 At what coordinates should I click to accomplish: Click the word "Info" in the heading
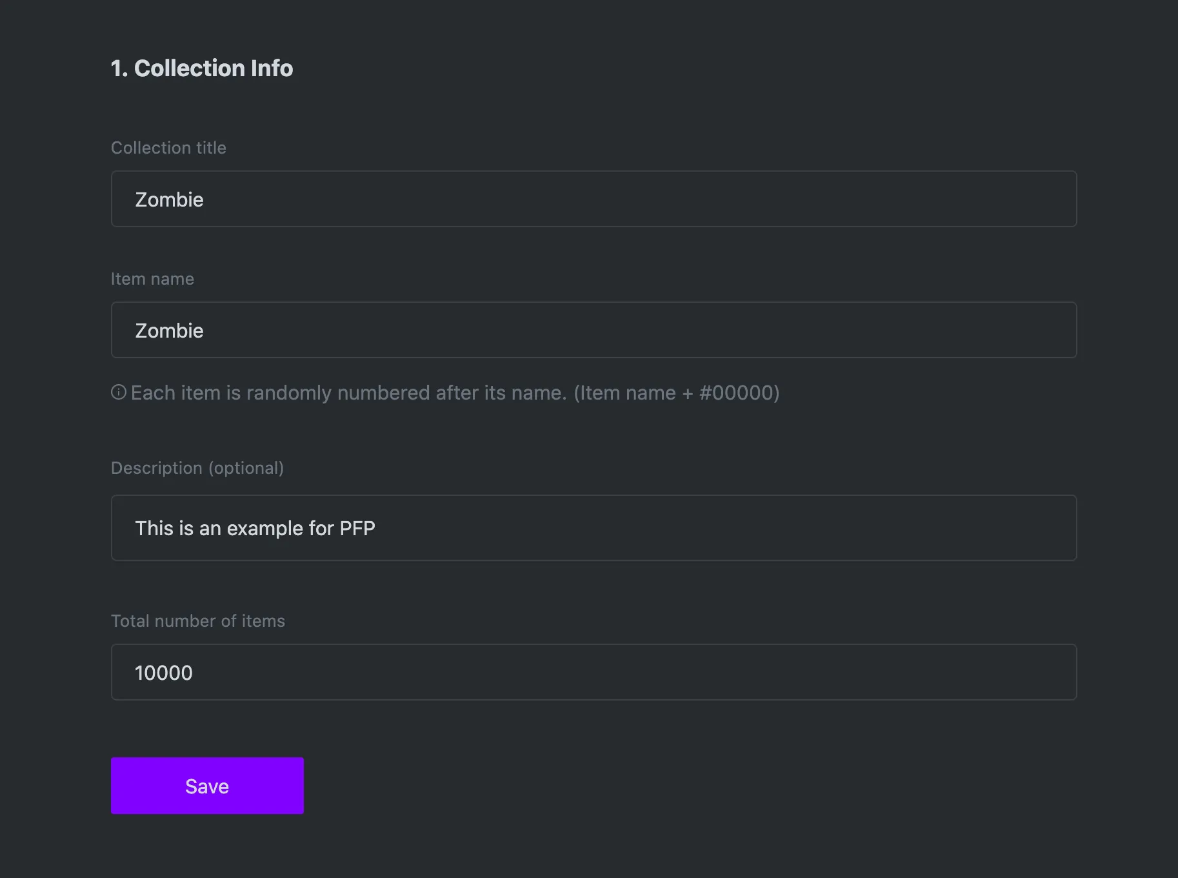point(272,68)
